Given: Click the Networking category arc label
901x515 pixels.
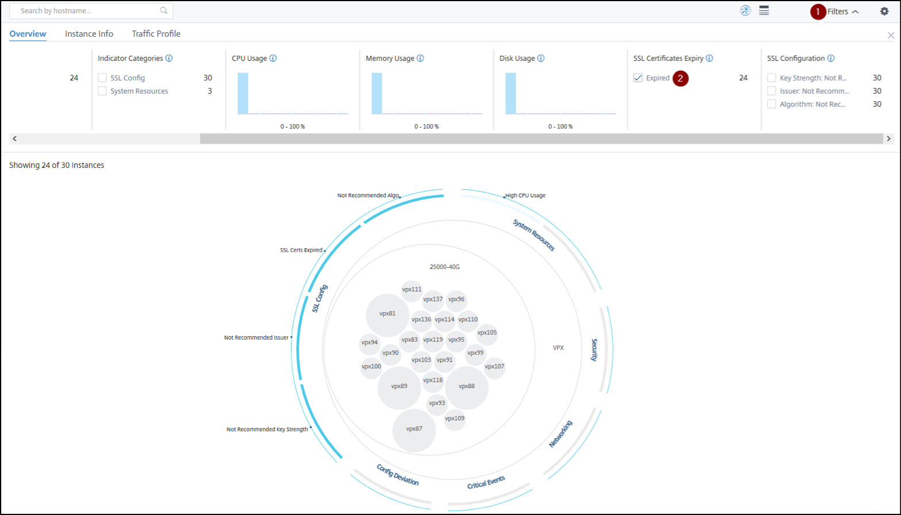Looking at the screenshot, I should (x=560, y=434).
